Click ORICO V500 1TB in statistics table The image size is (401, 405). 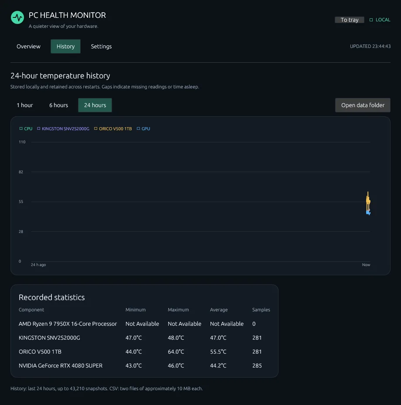(x=40, y=352)
